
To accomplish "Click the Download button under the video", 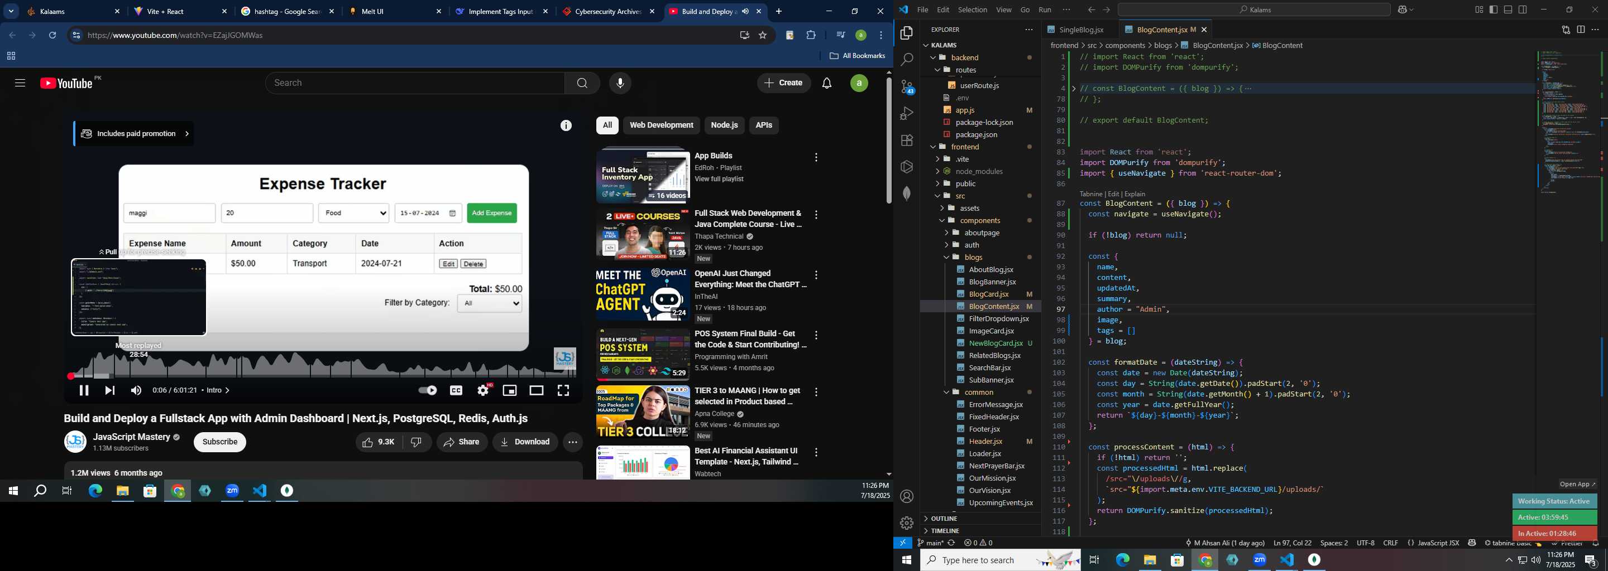I will [x=525, y=442].
